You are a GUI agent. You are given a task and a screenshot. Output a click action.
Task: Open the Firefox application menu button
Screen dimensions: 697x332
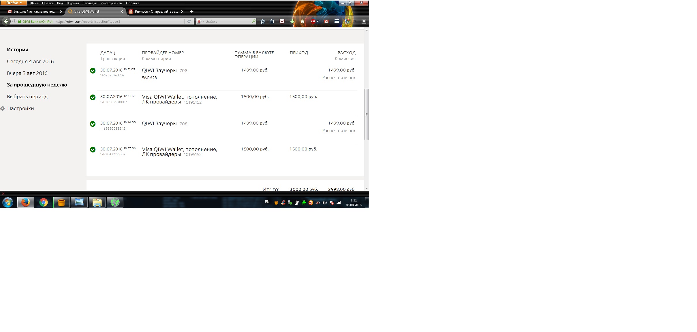(x=14, y=3)
